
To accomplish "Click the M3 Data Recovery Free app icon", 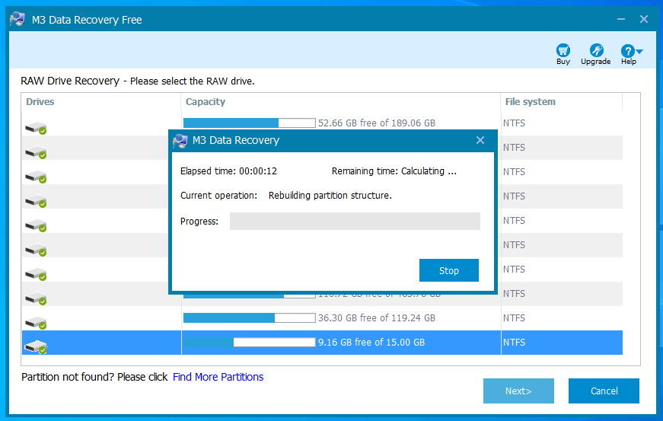I will (x=18, y=20).
